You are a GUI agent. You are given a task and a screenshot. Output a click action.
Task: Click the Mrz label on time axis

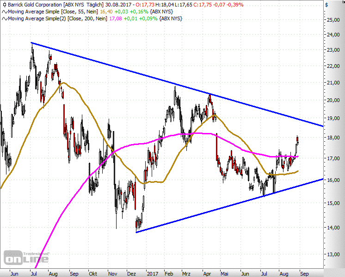[x=186, y=274]
